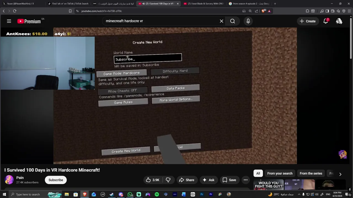The image size is (353, 198).
Task: Open the Windows Start menu
Action: click(4, 194)
